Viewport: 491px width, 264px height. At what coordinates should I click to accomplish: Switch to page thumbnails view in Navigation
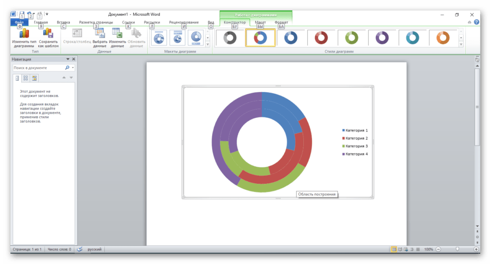click(x=26, y=78)
